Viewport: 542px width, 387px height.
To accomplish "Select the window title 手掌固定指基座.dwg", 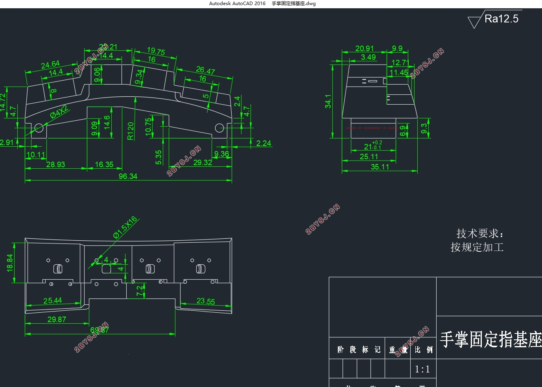I will (293, 4).
